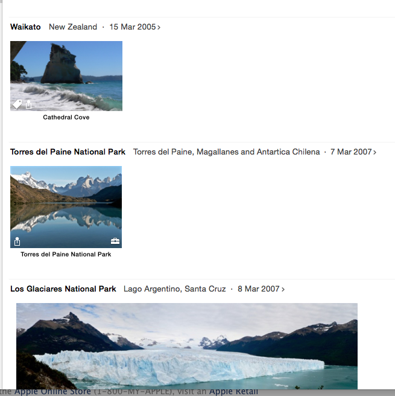Open the Apple Retail link
The width and height of the screenshot is (395, 396).
pyautogui.click(x=233, y=392)
